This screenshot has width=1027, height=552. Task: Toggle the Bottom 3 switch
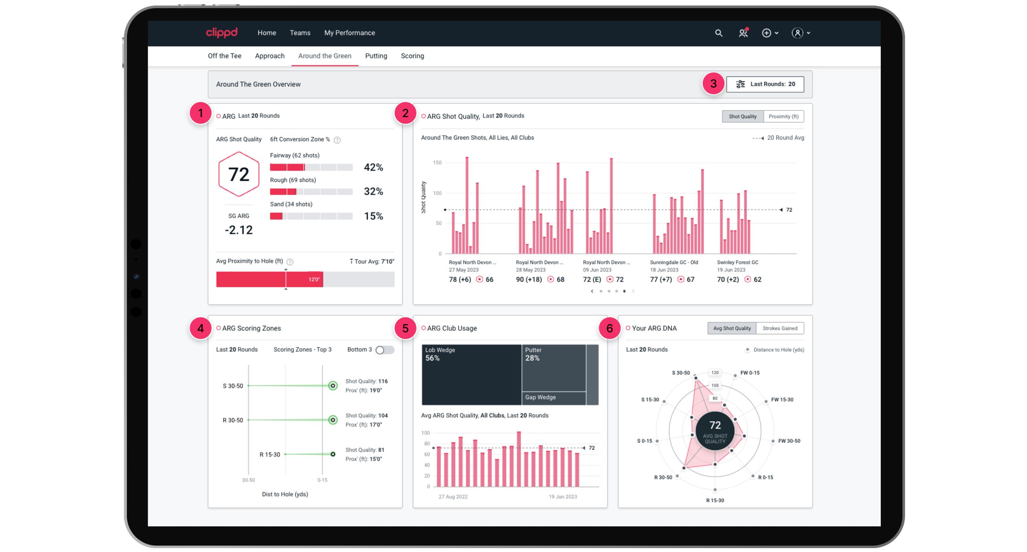(x=384, y=350)
